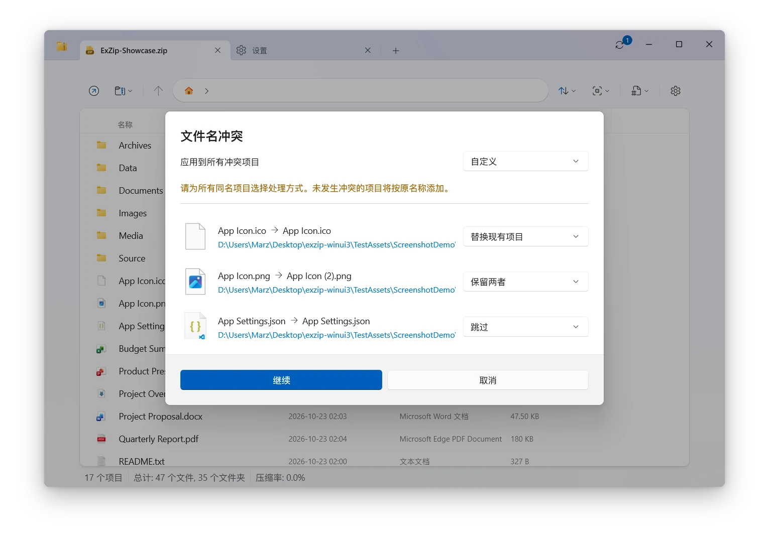Select the Images folder row

(123, 213)
